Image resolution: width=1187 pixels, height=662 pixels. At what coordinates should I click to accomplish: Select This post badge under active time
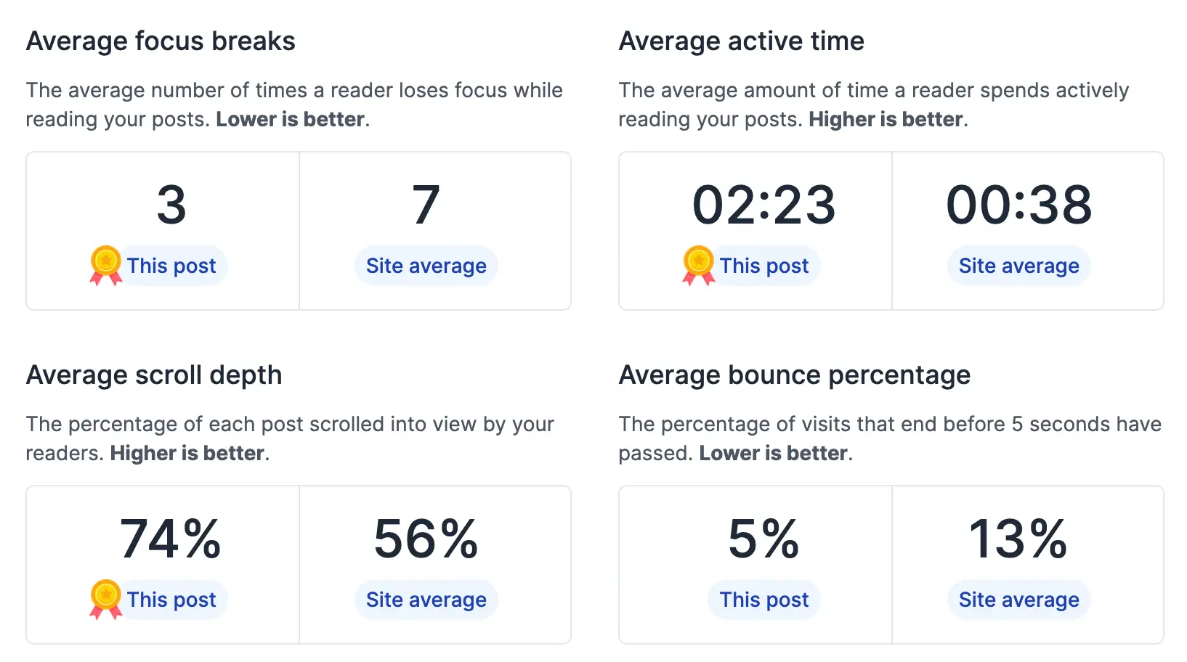(764, 266)
